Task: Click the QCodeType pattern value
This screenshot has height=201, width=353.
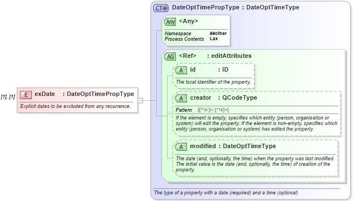Action: [x=213, y=110]
